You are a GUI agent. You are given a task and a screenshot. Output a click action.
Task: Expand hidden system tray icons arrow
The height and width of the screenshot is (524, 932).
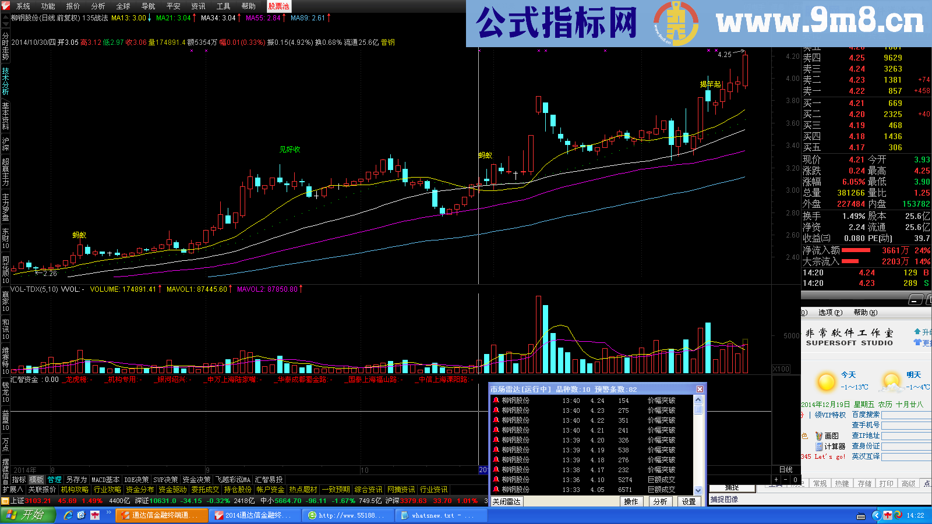876,515
